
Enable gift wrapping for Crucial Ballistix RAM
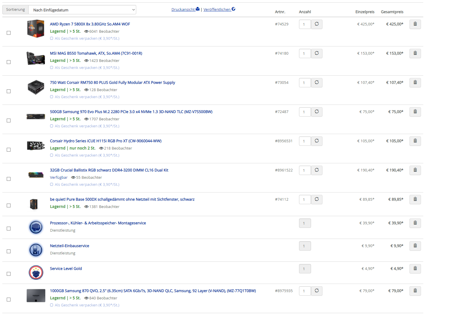click(52, 185)
